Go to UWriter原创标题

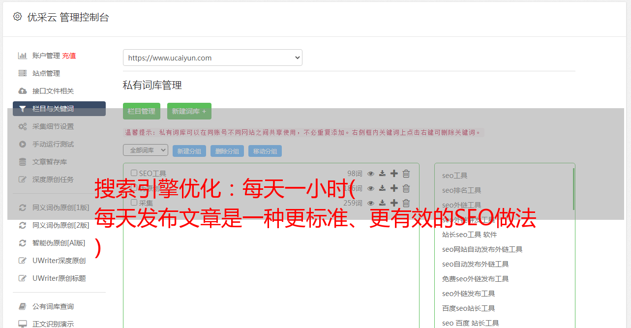point(59,278)
